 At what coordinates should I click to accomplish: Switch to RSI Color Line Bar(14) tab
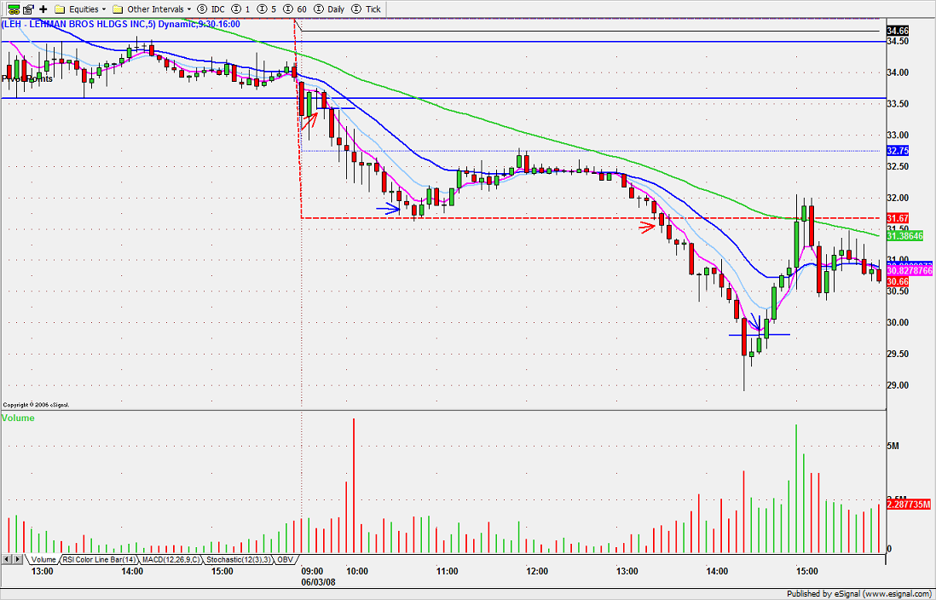(100, 560)
